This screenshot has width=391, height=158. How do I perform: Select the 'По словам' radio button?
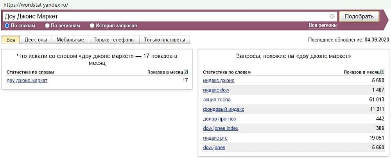point(7,25)
